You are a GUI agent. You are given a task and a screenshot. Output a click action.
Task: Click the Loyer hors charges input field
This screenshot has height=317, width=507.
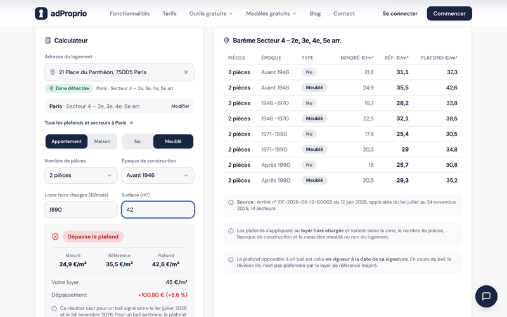81,210
